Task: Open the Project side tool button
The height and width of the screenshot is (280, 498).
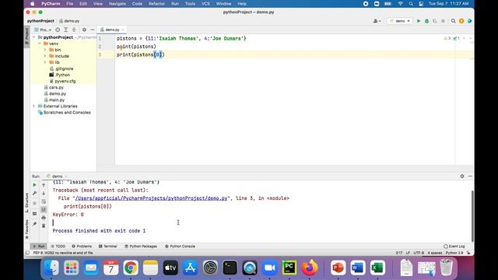Action: pyautogui.click(x=27, y=37)
